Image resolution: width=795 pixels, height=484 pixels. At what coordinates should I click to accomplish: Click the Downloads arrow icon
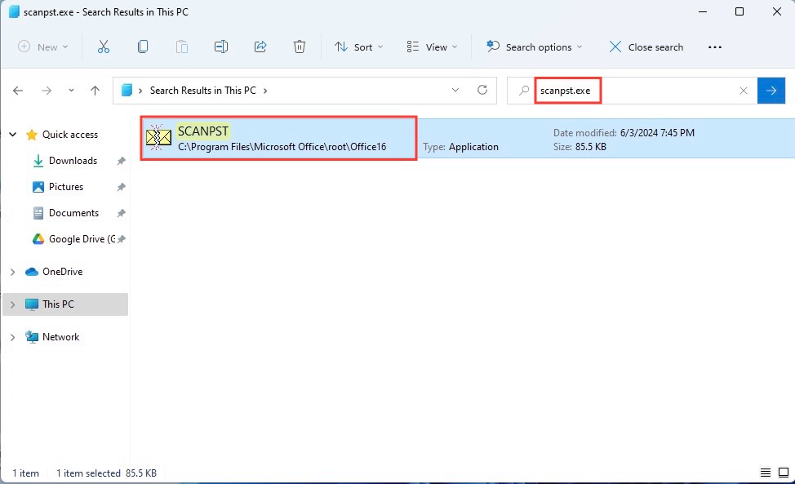tap(38, 161)
